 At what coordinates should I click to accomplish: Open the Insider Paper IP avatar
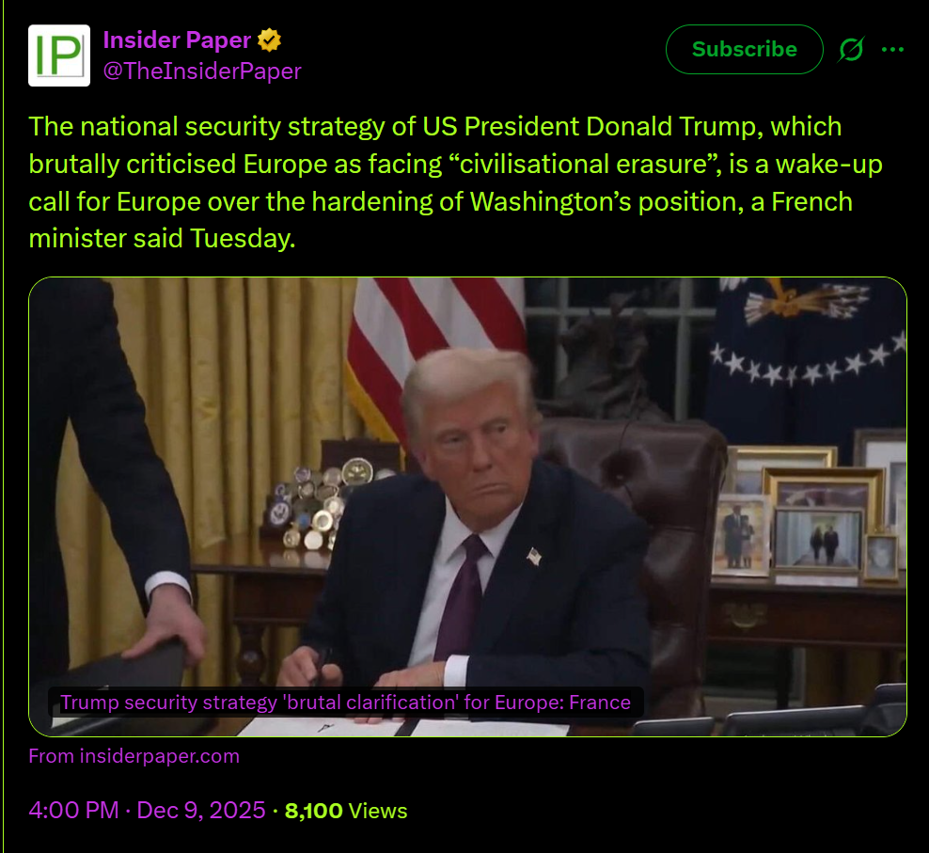pos(59,55)
